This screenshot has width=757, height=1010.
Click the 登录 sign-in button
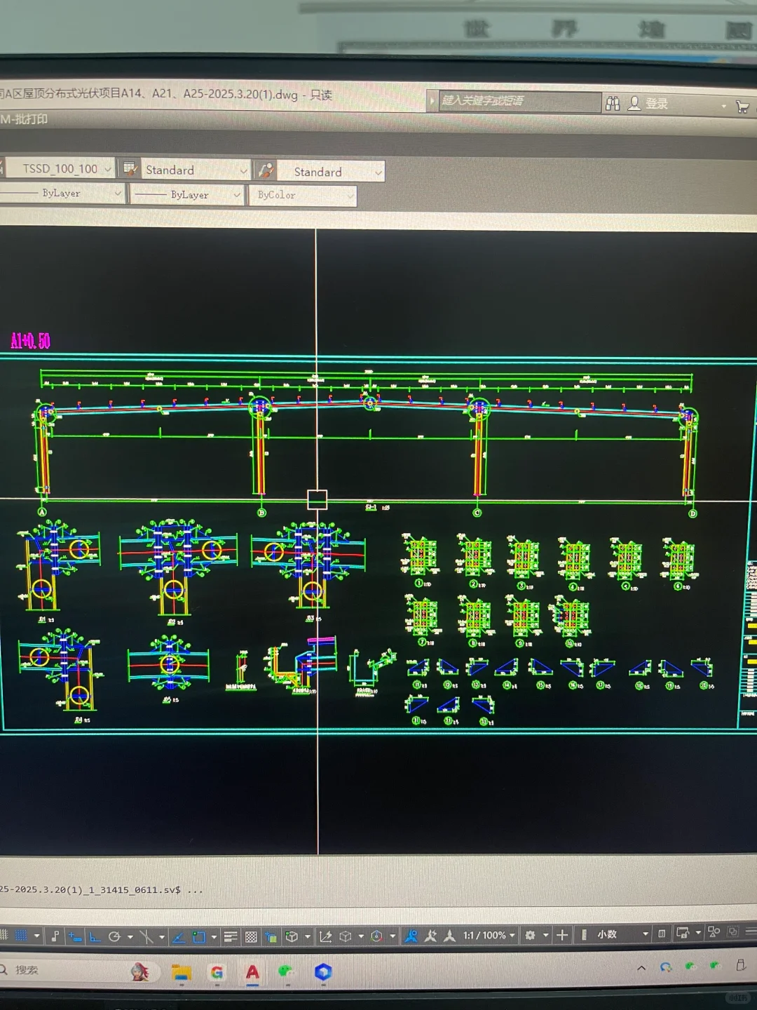[x=648, y=104]
